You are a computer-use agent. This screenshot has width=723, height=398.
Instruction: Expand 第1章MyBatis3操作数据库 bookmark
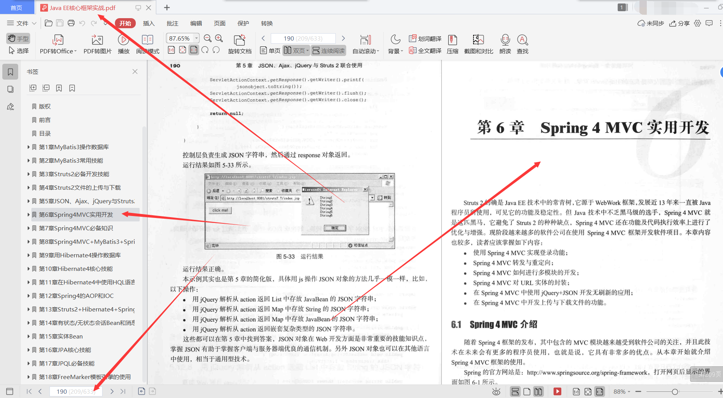click(29, 147)
